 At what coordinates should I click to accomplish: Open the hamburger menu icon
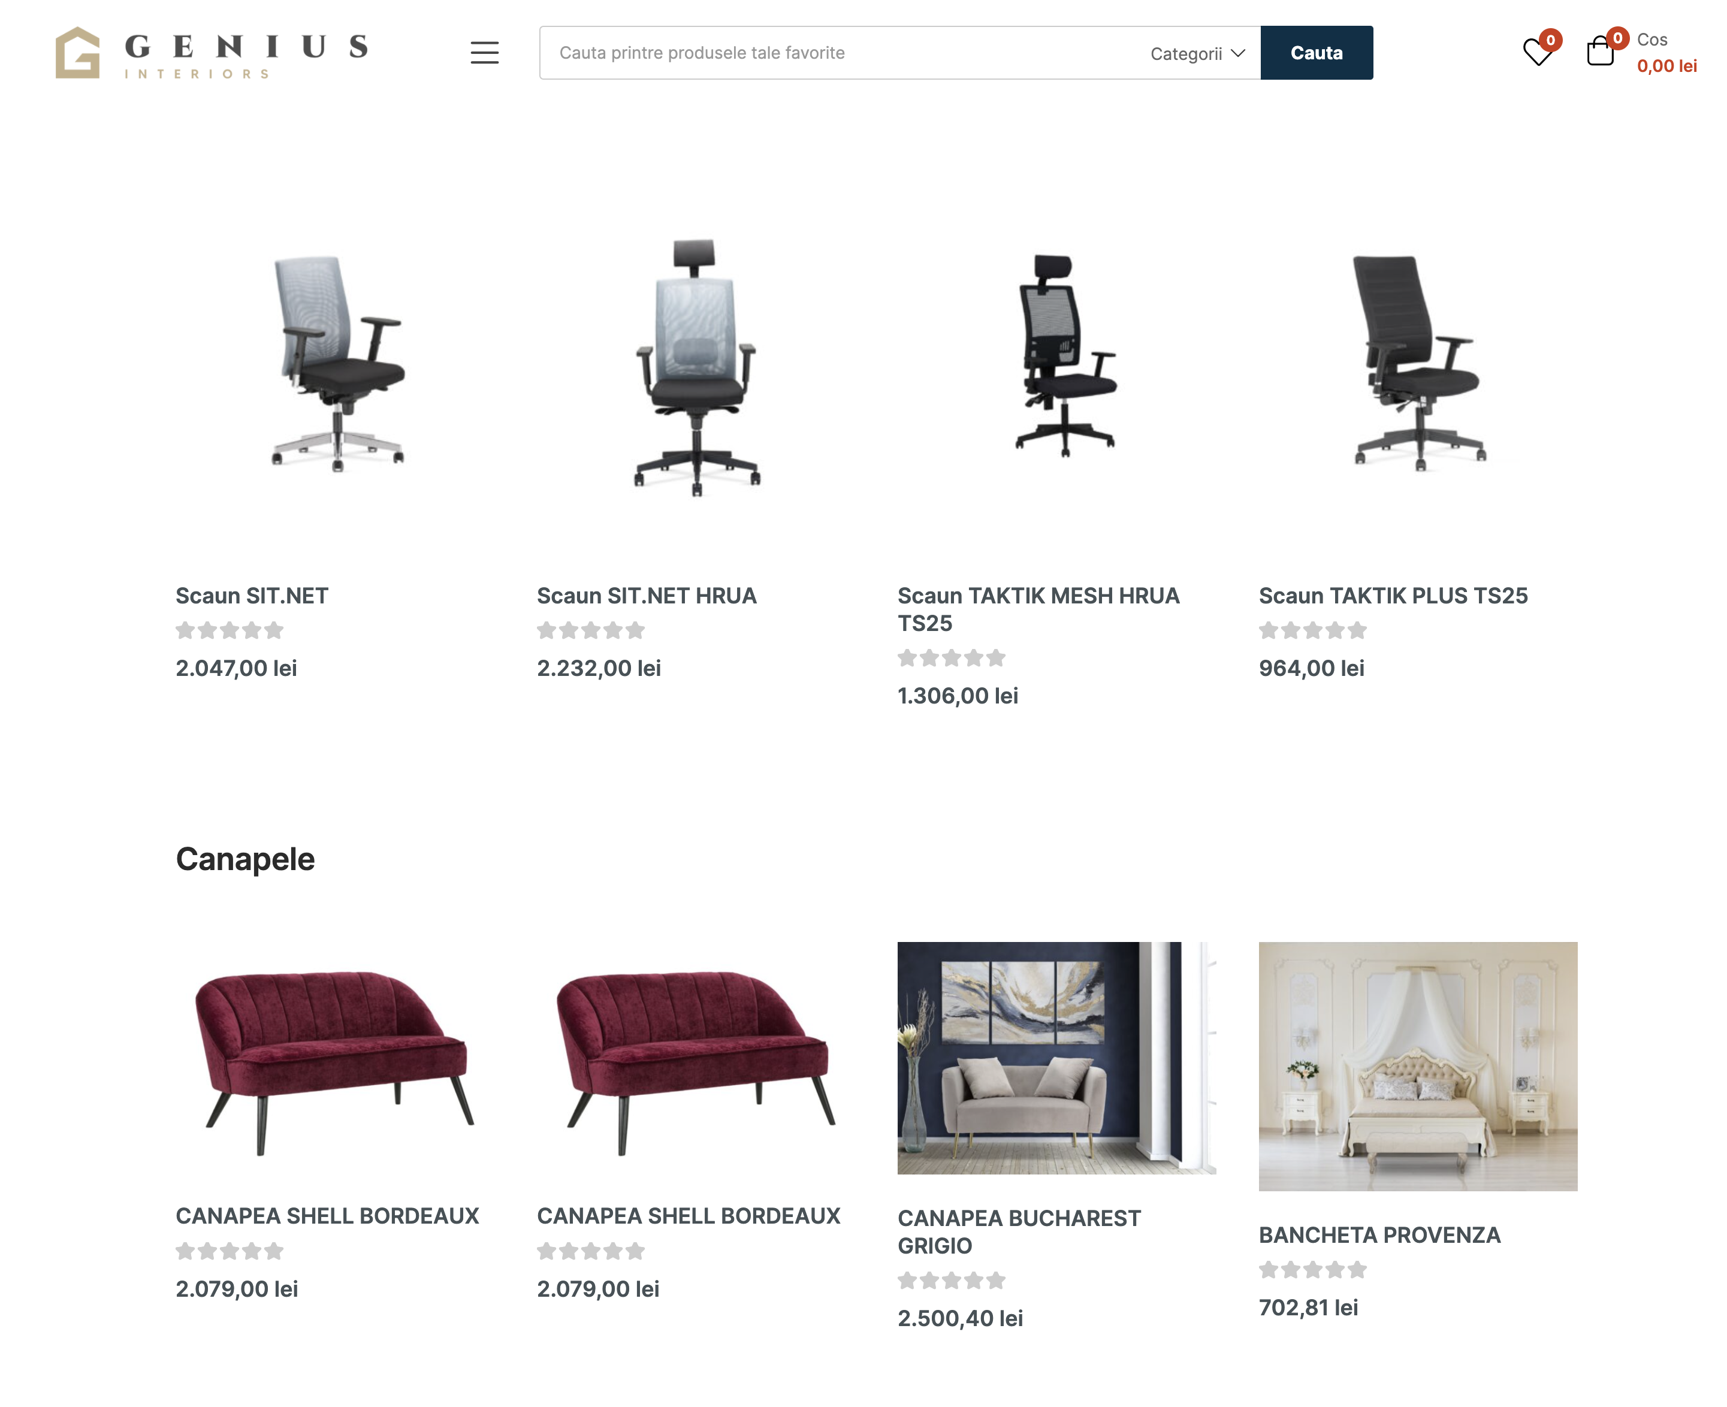pyautogui.click(x=485, y=53)
